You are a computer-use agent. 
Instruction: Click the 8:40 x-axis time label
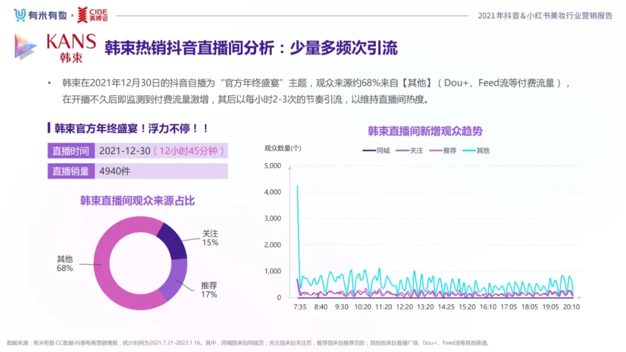coord(321,307)
